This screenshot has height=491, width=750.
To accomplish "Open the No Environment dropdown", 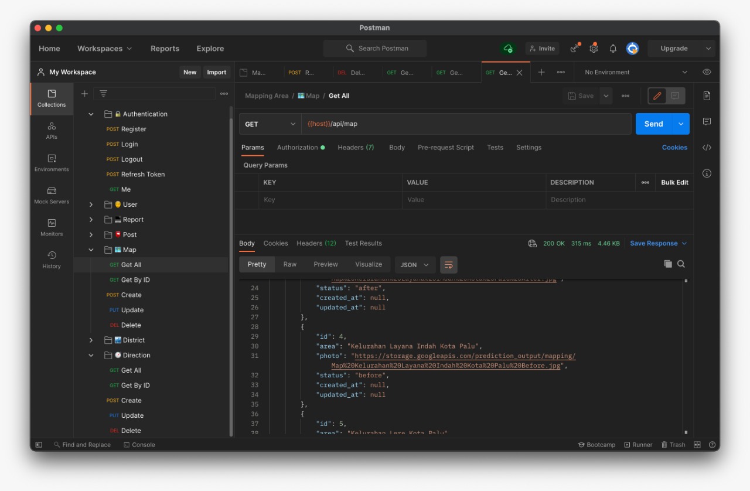I will [636, 72].
